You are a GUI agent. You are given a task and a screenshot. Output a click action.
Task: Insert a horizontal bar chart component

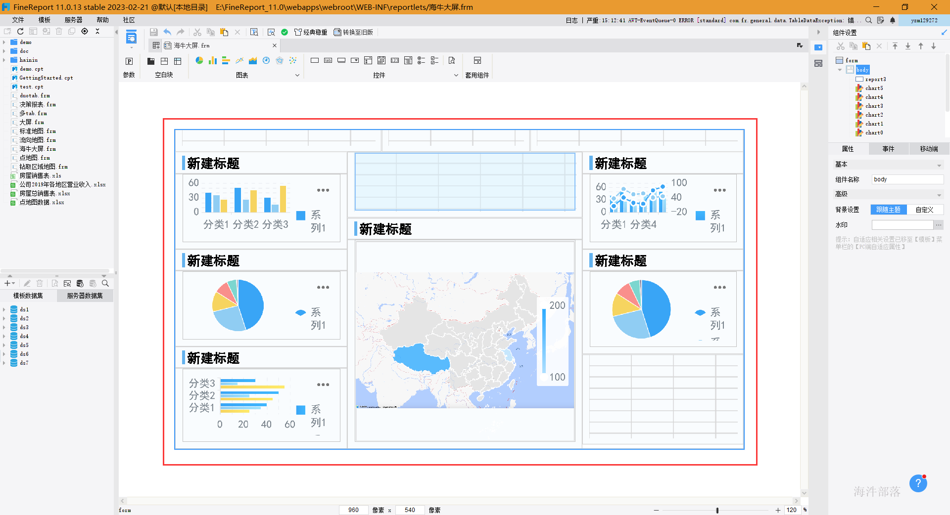click(x=226, y=60)
